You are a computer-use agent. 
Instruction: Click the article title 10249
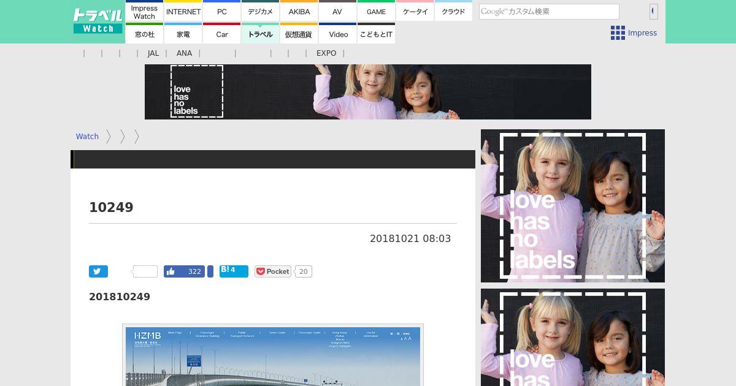point(111,207)
